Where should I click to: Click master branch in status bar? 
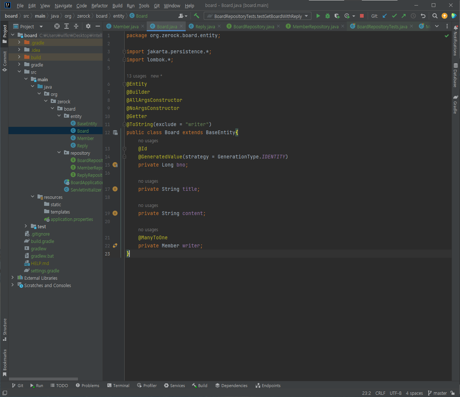(x=437, y=393)
